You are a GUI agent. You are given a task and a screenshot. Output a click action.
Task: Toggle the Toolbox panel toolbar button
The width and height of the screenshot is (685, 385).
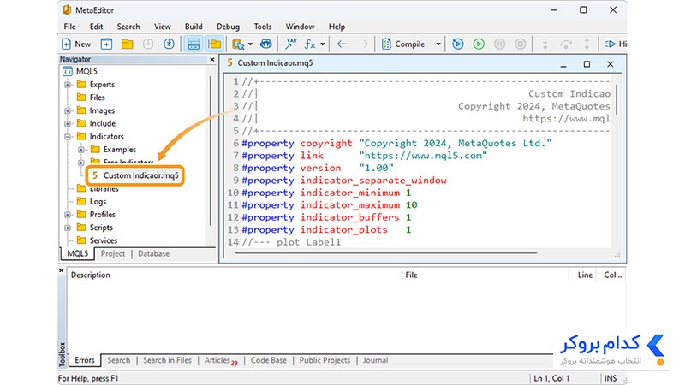coord(194,44)
